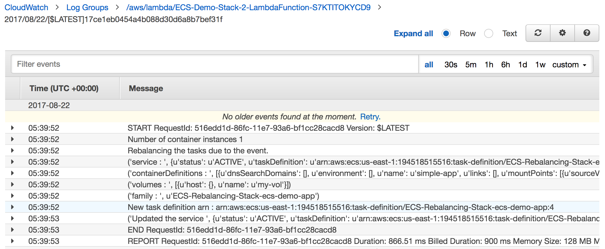Select the all time range tab

pos(429,65)
